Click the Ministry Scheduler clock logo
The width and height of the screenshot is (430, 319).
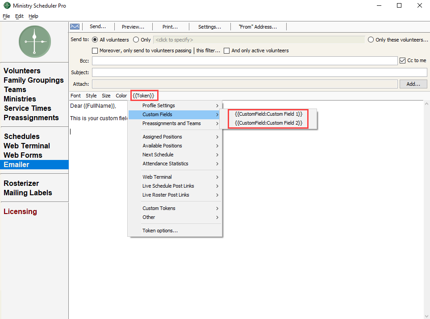click(x=34, y=42)
